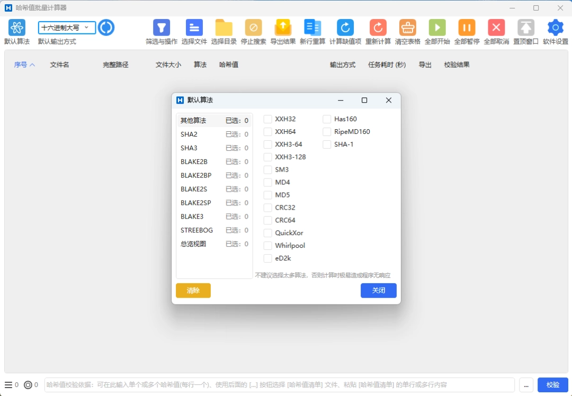Start all tasks with 全部开始 icon
572x396 pixels.
pyautogui.click(x=437, y=28)
